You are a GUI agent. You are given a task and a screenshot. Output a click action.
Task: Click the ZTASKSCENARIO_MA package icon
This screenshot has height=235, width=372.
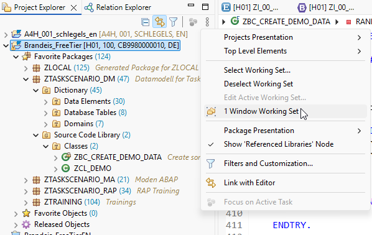36,180
